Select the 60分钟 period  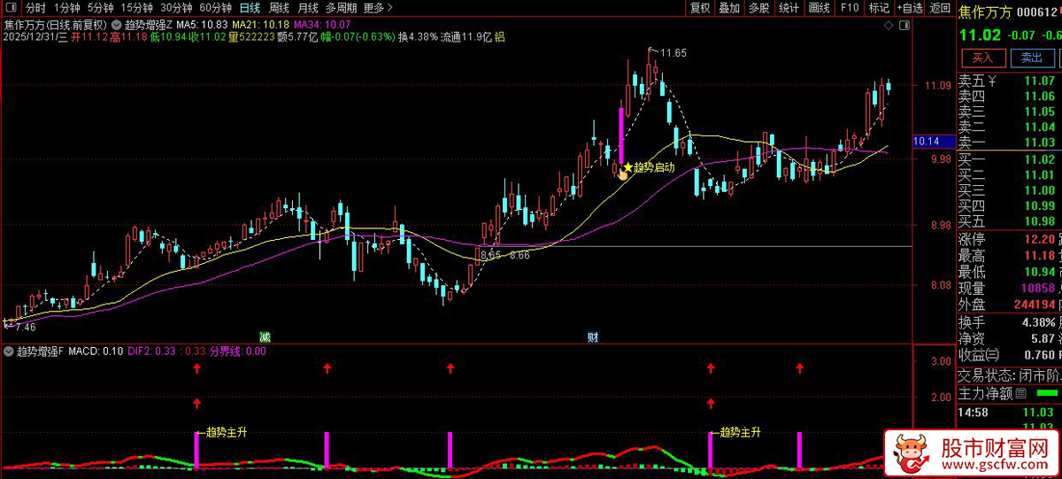[215, 8]
